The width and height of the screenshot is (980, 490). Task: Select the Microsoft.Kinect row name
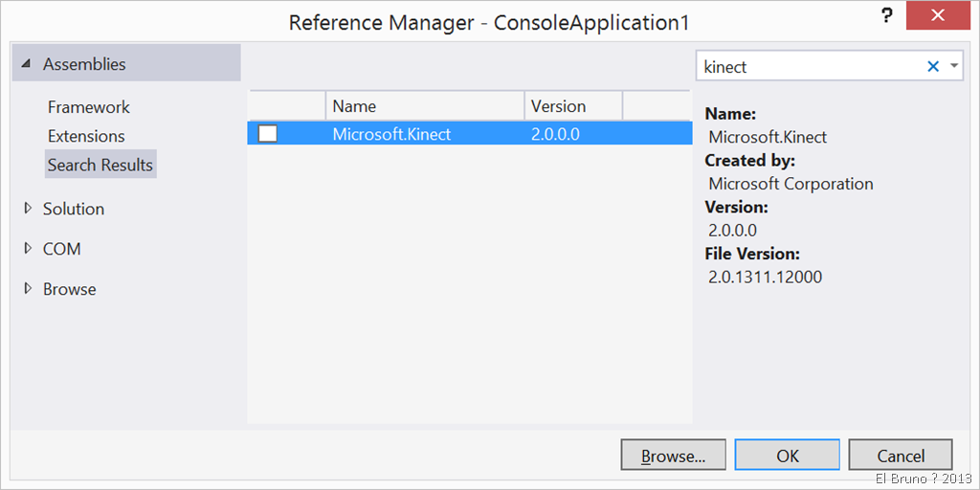391,134
